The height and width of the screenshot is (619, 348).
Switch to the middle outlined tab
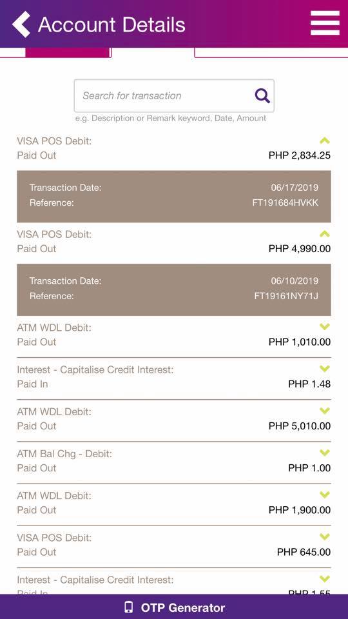(x=153, y=52)
